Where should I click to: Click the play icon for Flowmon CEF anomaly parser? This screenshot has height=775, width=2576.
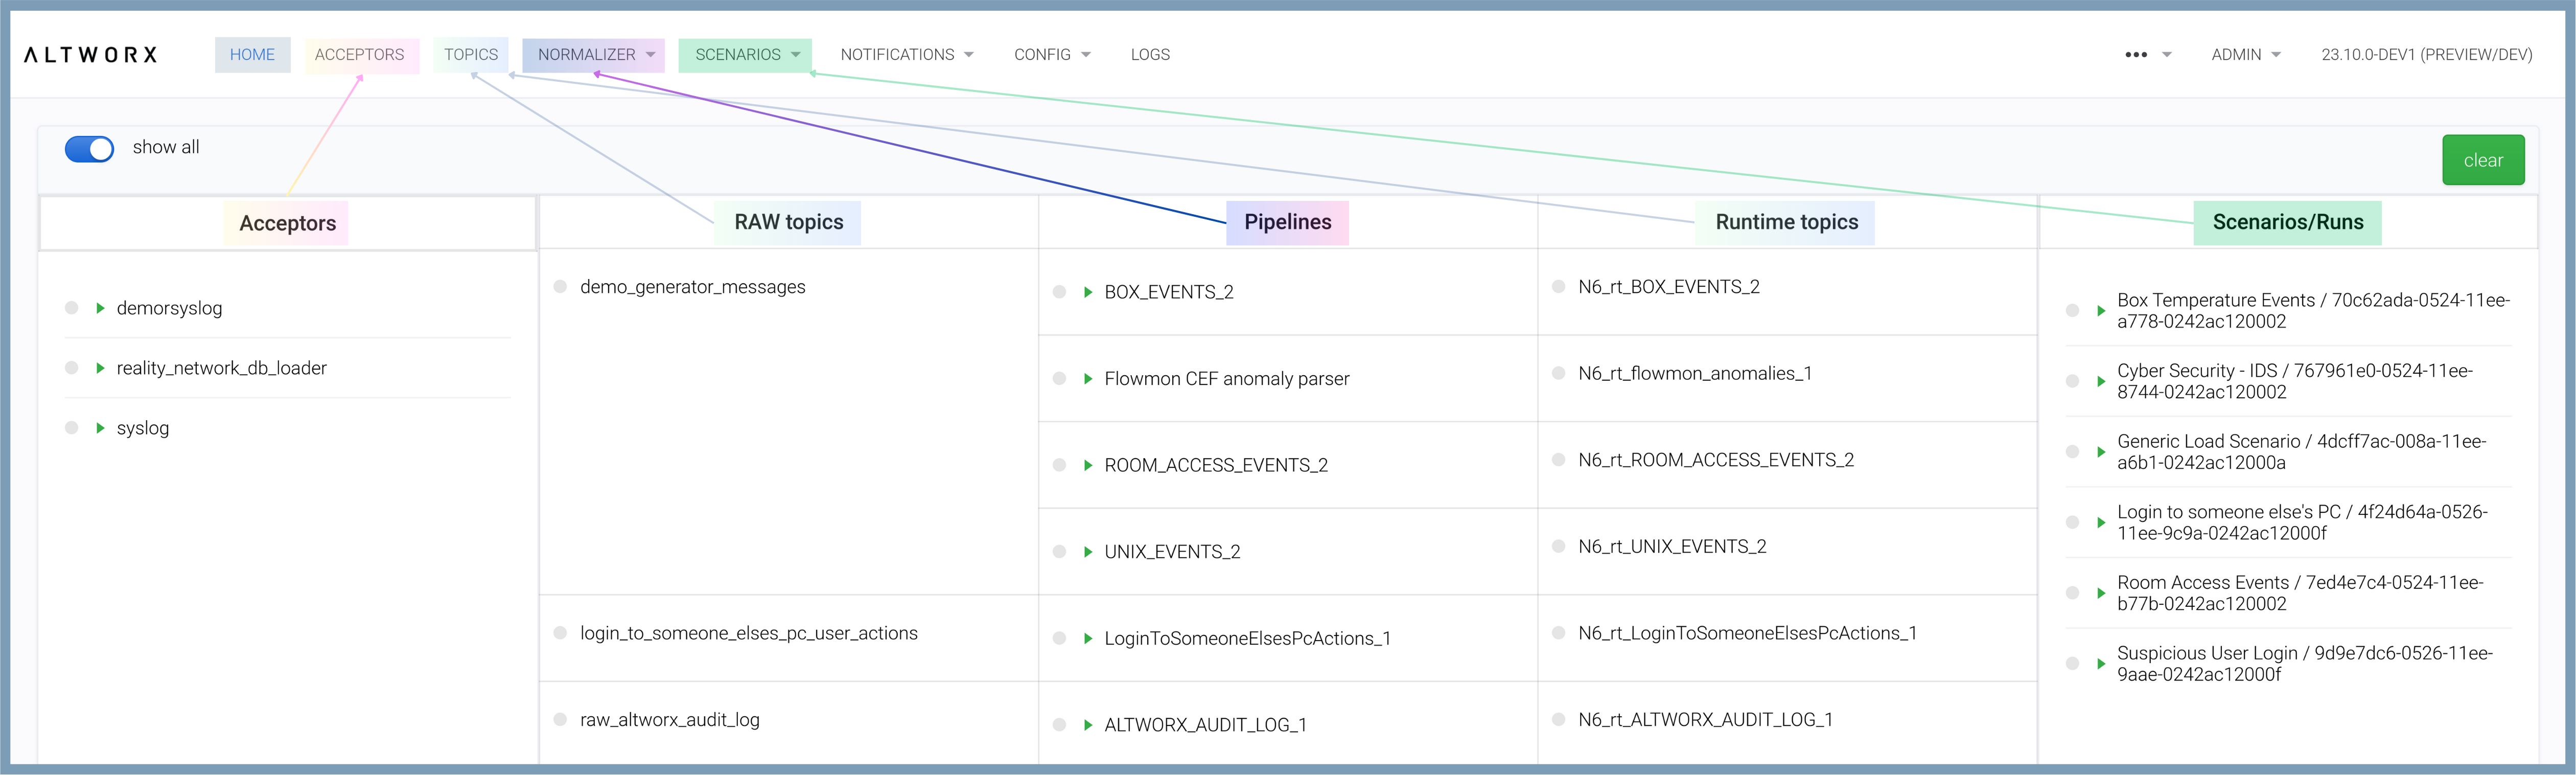point(1088,379)
